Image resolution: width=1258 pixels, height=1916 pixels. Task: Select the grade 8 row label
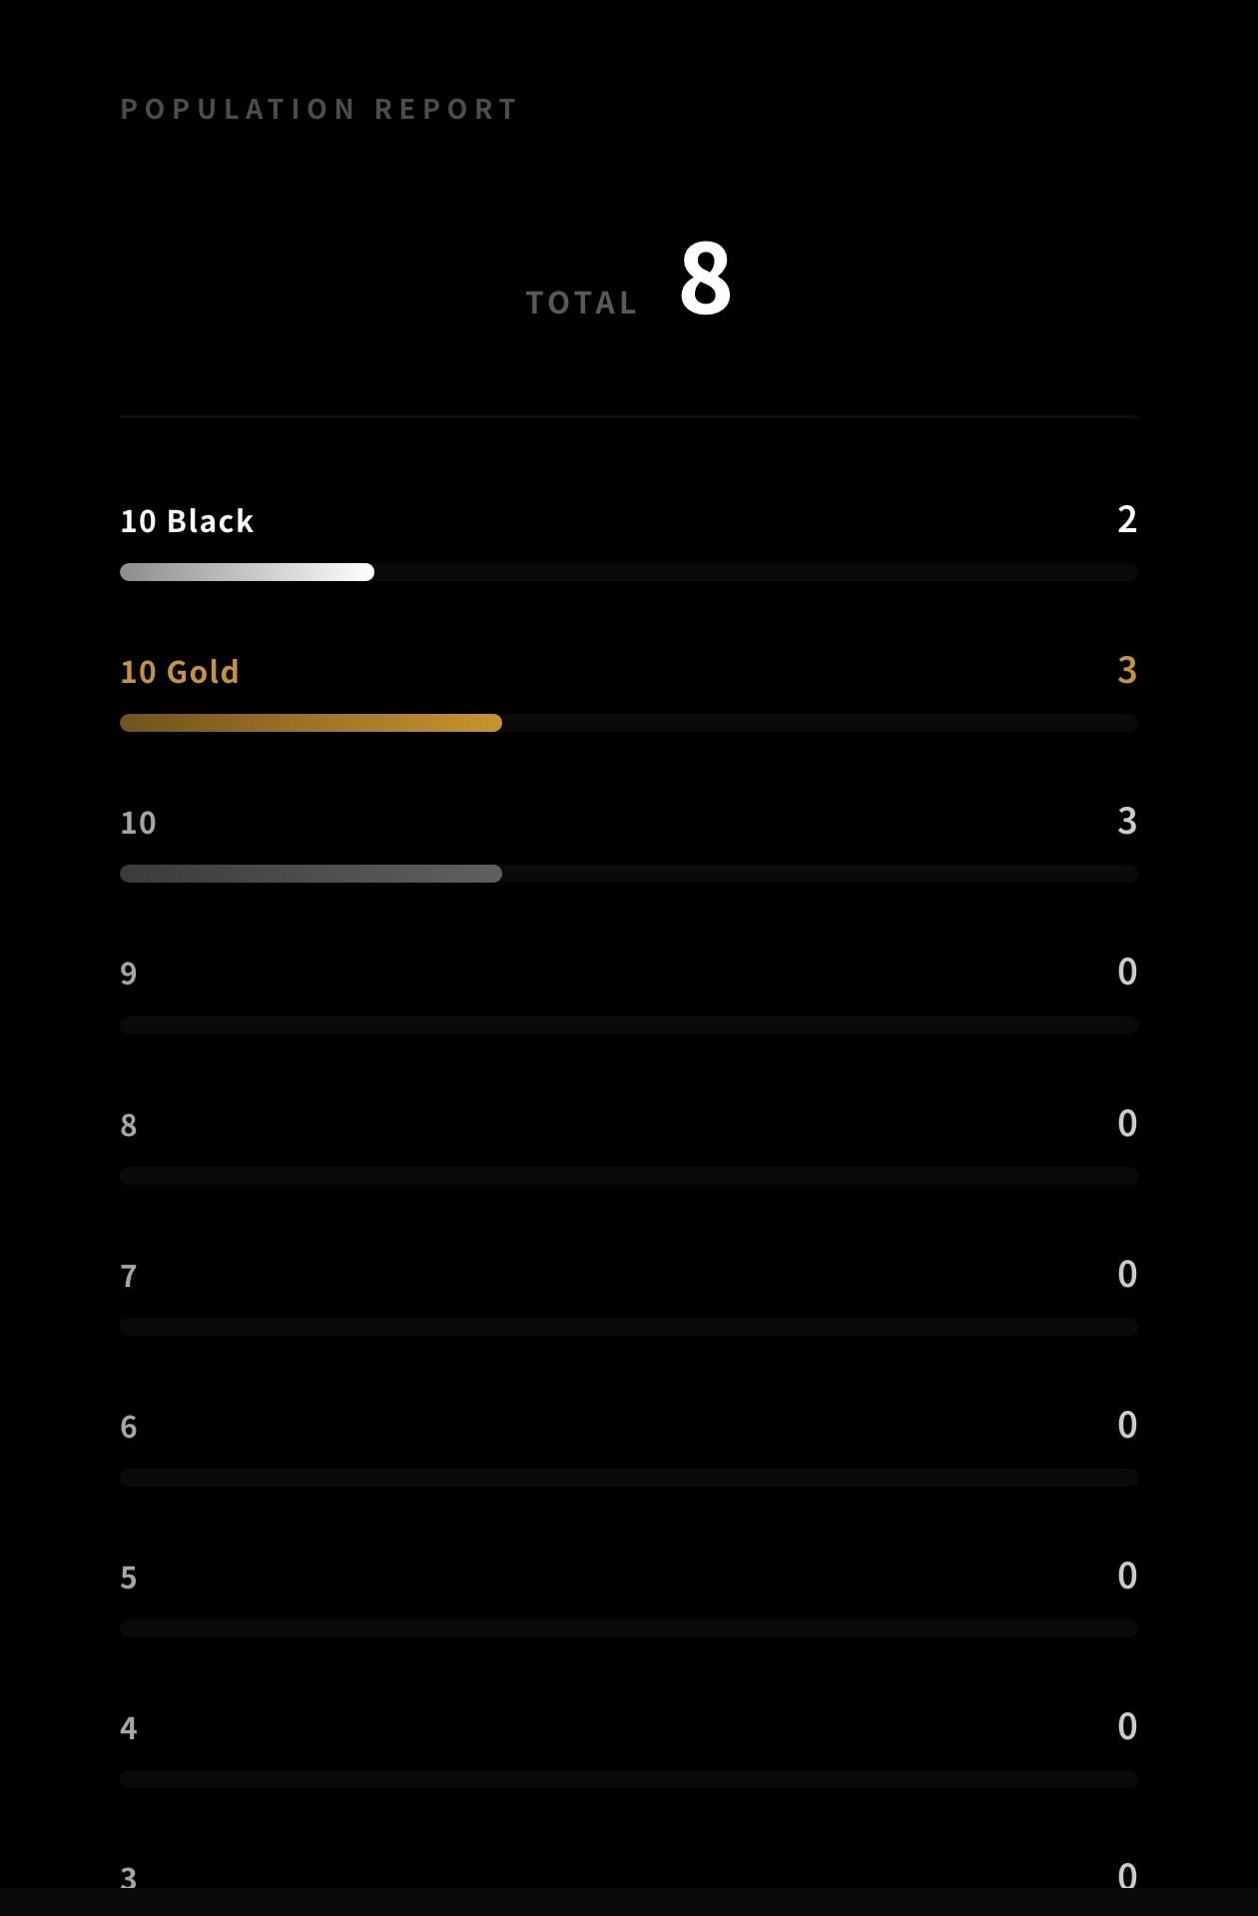[x=129, y=1125]
